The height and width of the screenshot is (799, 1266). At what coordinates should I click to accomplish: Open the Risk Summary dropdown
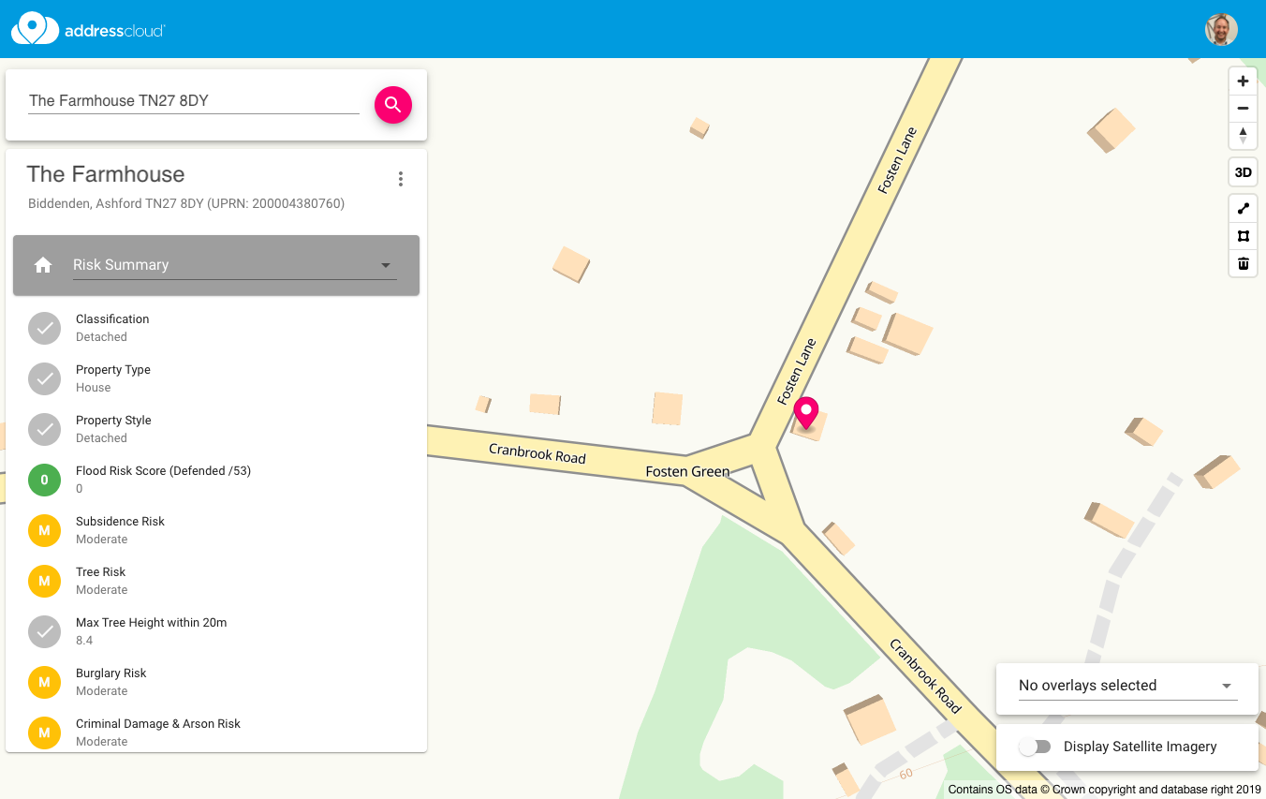click(235, 265)
